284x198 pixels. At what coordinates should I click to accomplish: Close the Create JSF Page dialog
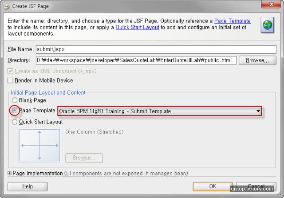[271, 4]
